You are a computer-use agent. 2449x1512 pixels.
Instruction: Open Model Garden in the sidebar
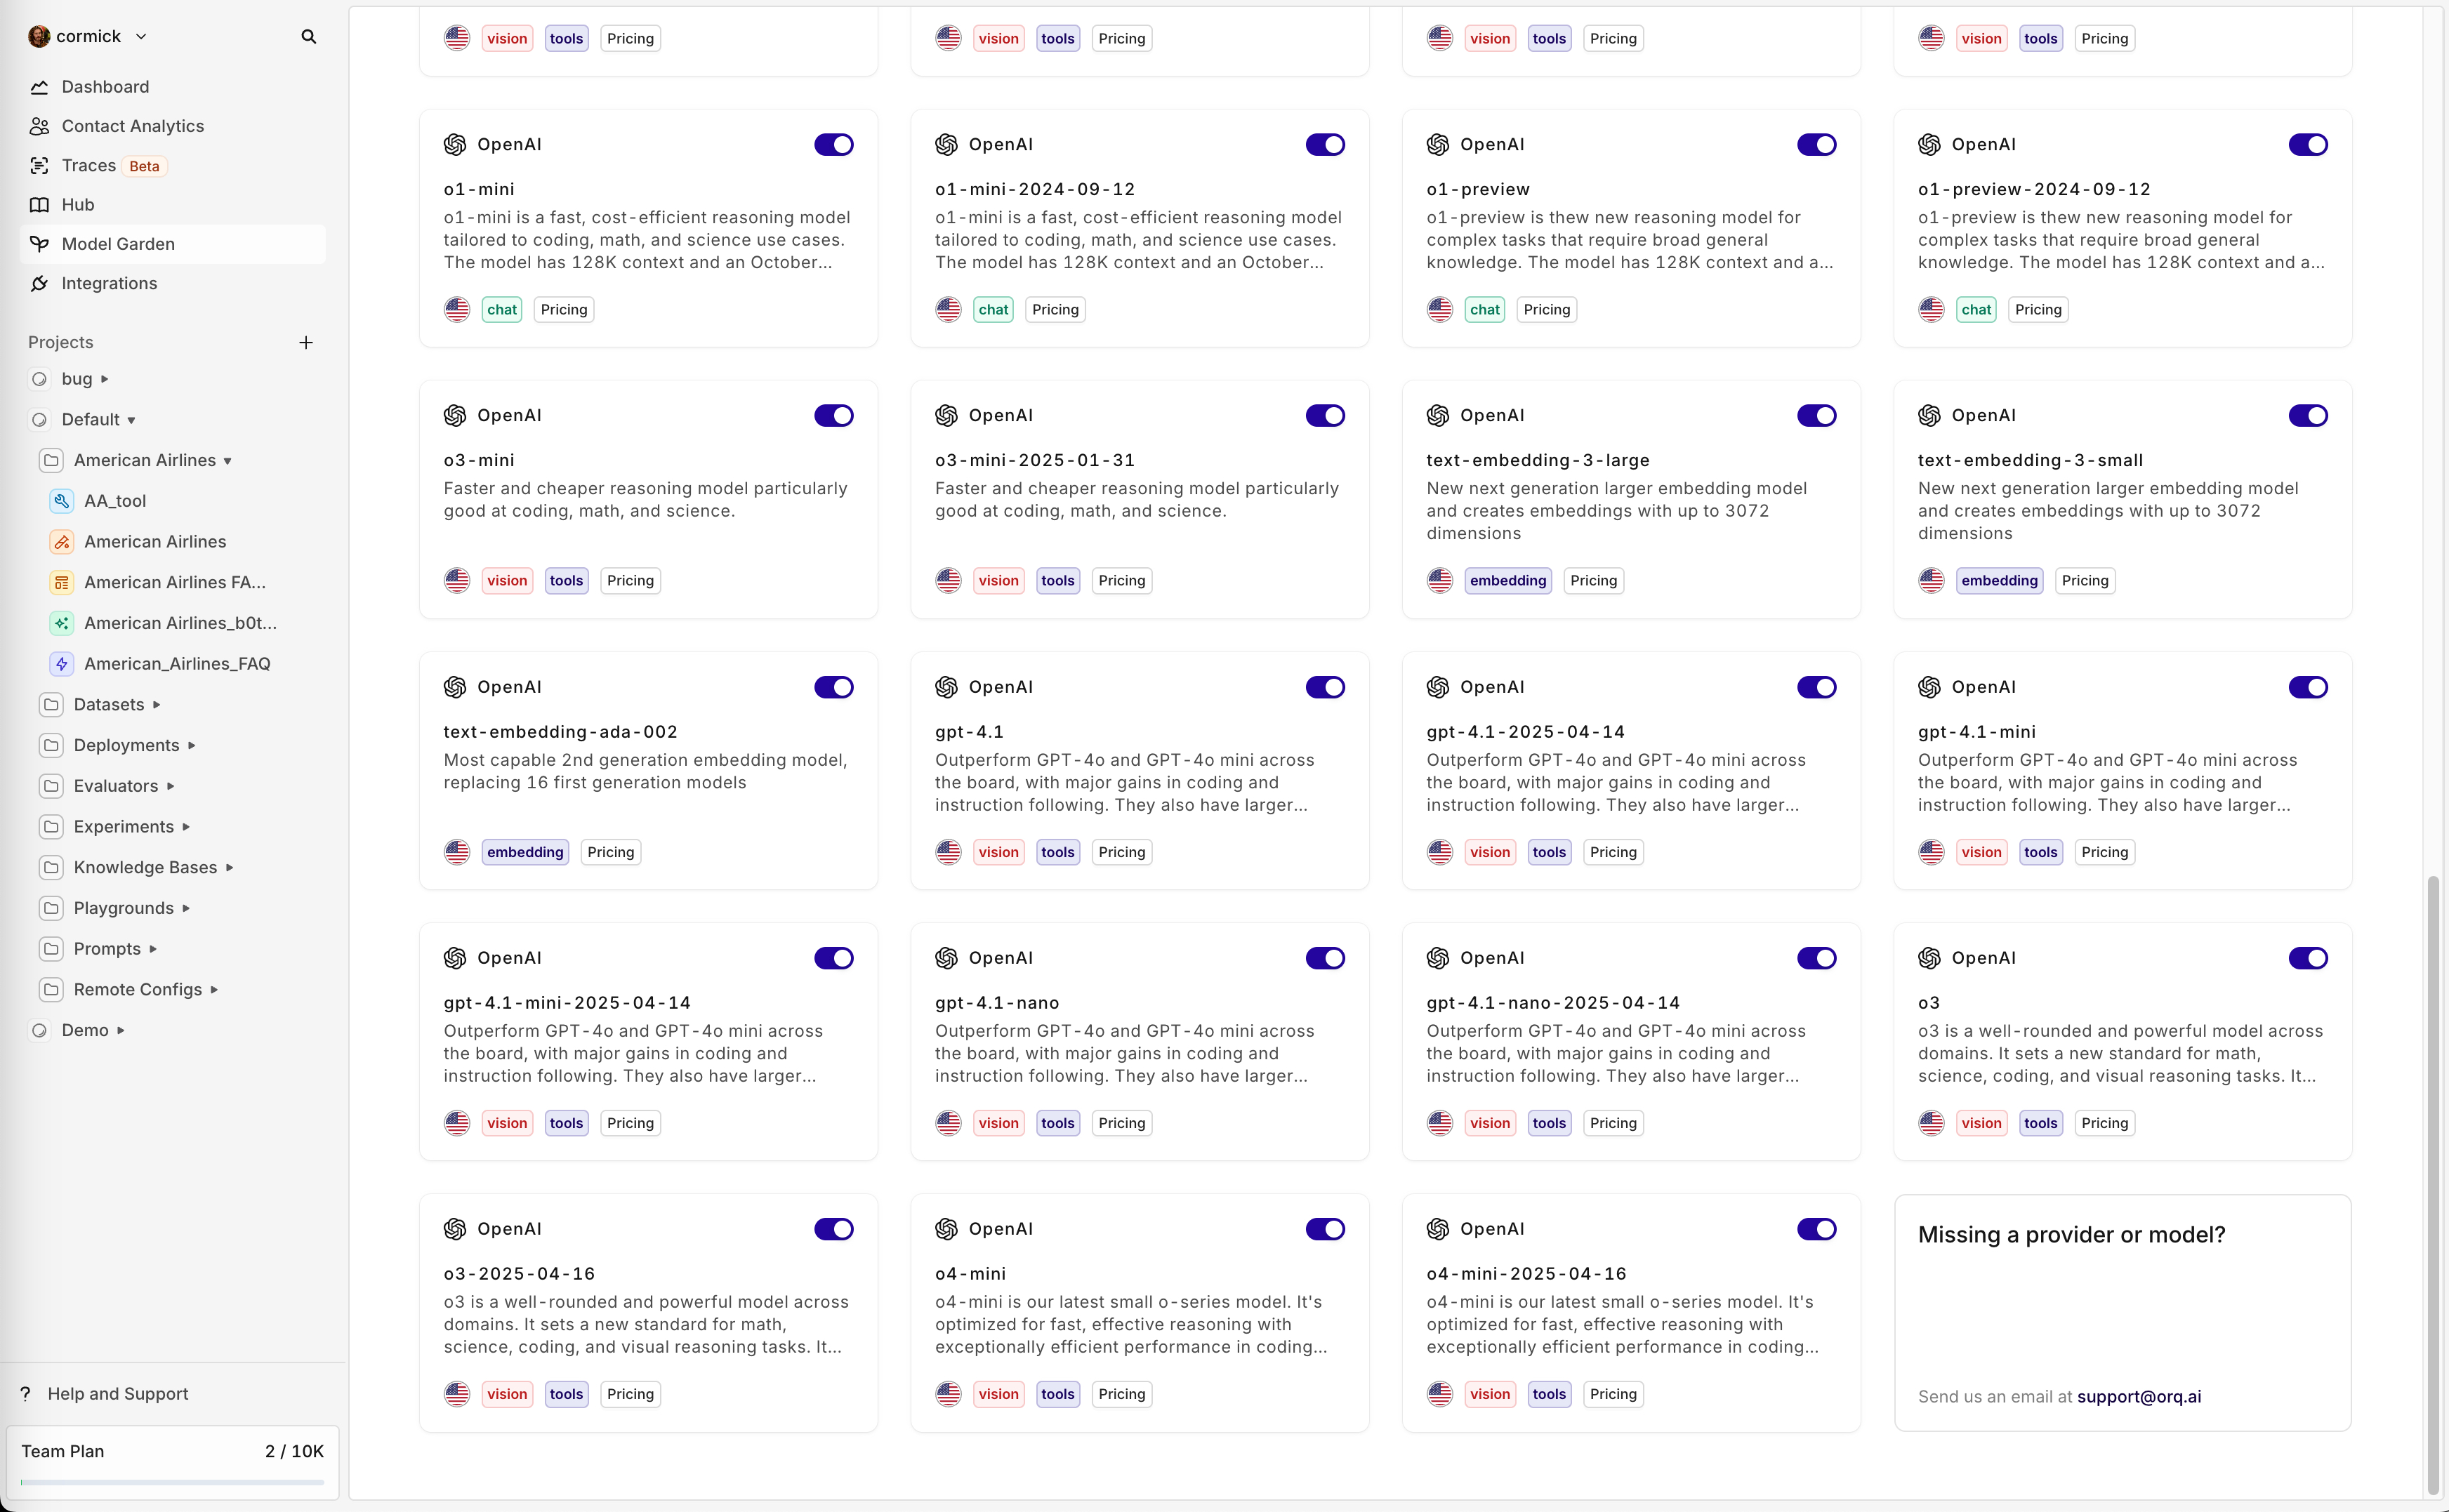click(118, 244)
